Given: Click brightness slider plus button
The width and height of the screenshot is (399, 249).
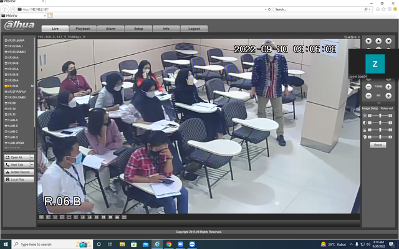Looking at the screenshot, I should (x=390, y=116).
